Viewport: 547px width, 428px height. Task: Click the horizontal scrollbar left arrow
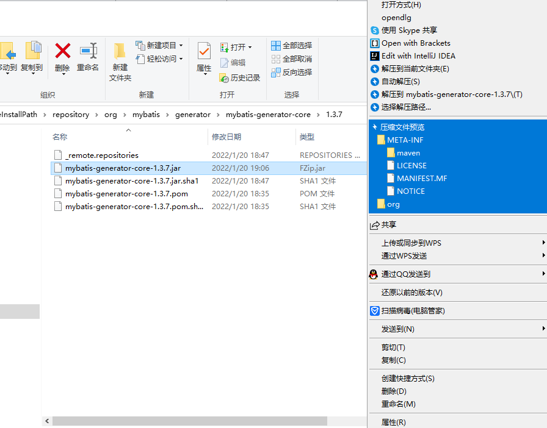[47, 421]
